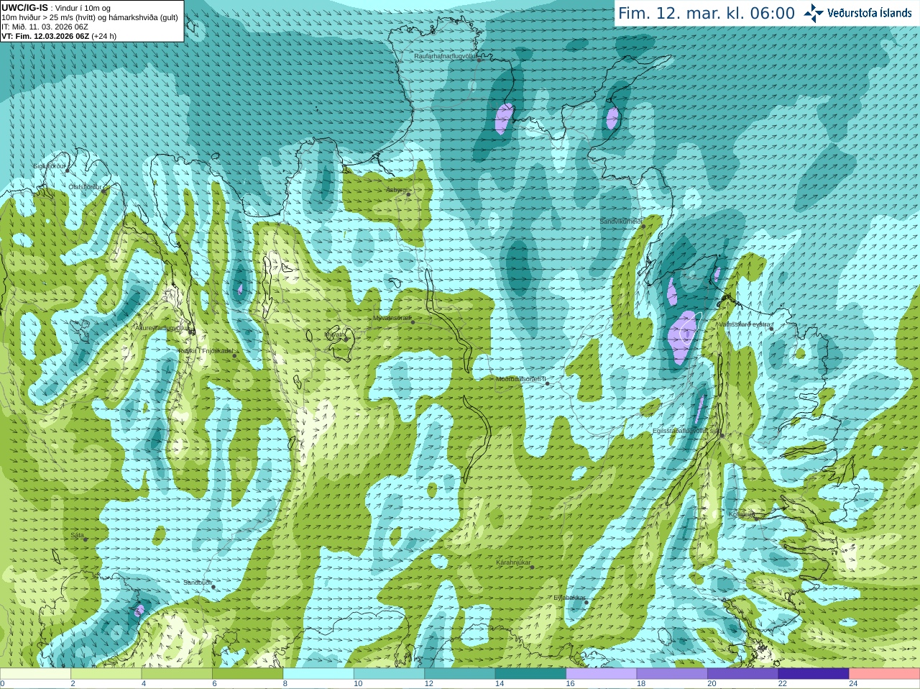Select the Kárahnjúkar station label
The image size is (920, 689).
(x=513, y=562)
